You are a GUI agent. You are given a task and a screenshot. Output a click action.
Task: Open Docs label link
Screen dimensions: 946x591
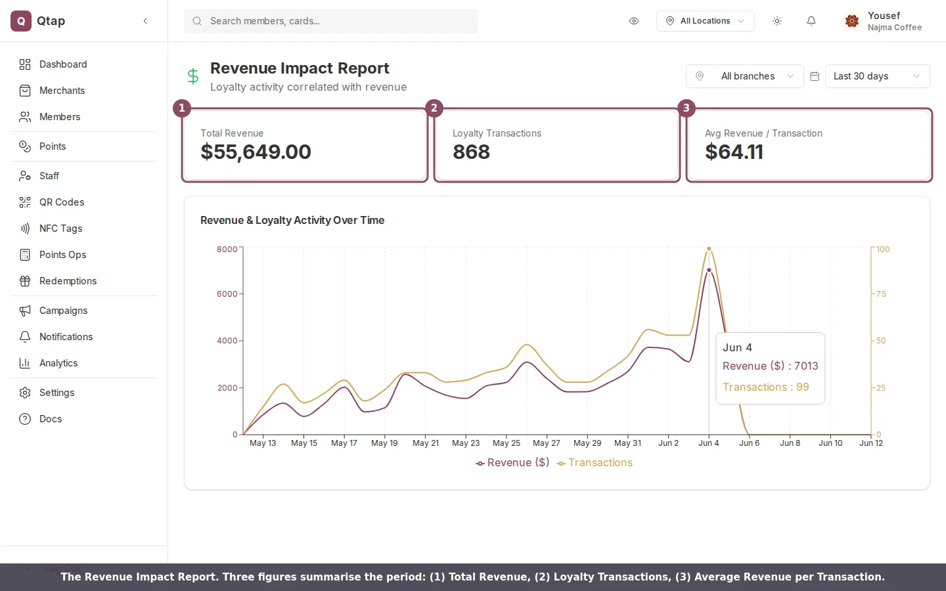pyautogui.click(x=51, y=419)
